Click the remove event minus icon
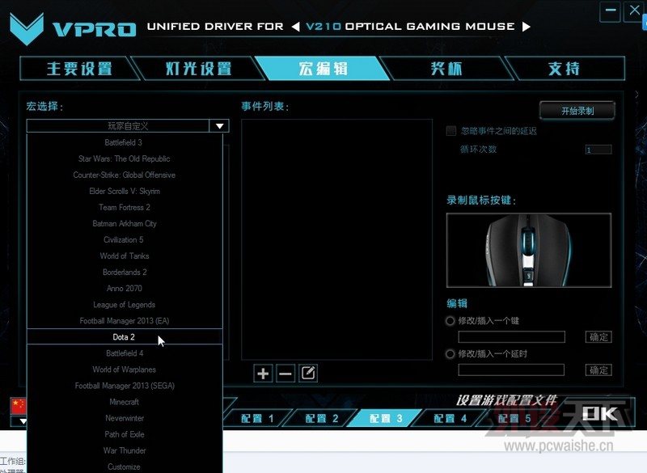Image resolution: width=647 pixels, height=473 pixels. [285, 374]
